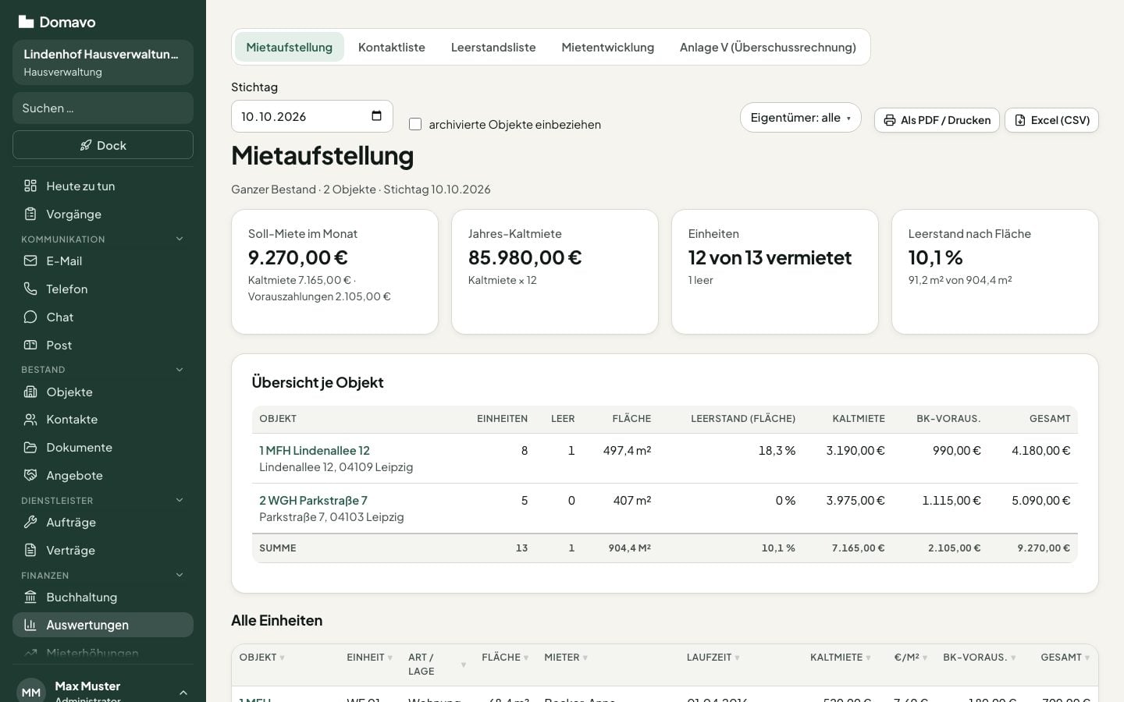This screenshot has height=702, width=1124.
Task: Collapse the Kommunikation sidebar section
Action: (x=180, y=239)
